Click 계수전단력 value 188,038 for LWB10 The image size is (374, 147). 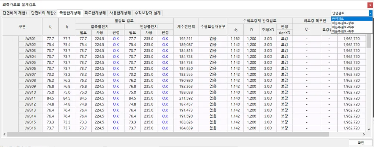[x=186, y=92]
